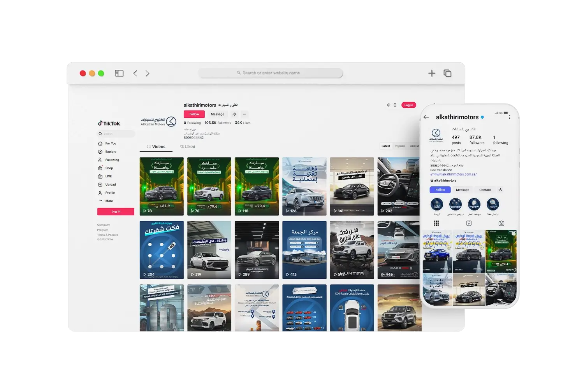584x389 pixels.
Task: Open the video with 76 views
Action: coord(209,186)
